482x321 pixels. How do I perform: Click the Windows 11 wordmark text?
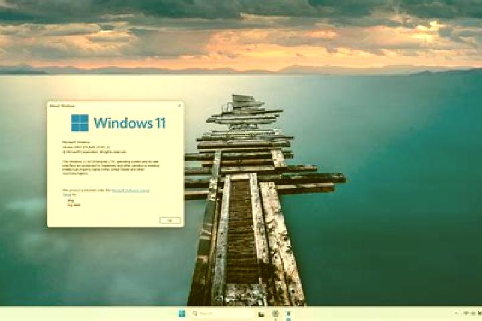pyautogui.click(x=130, y=123)
